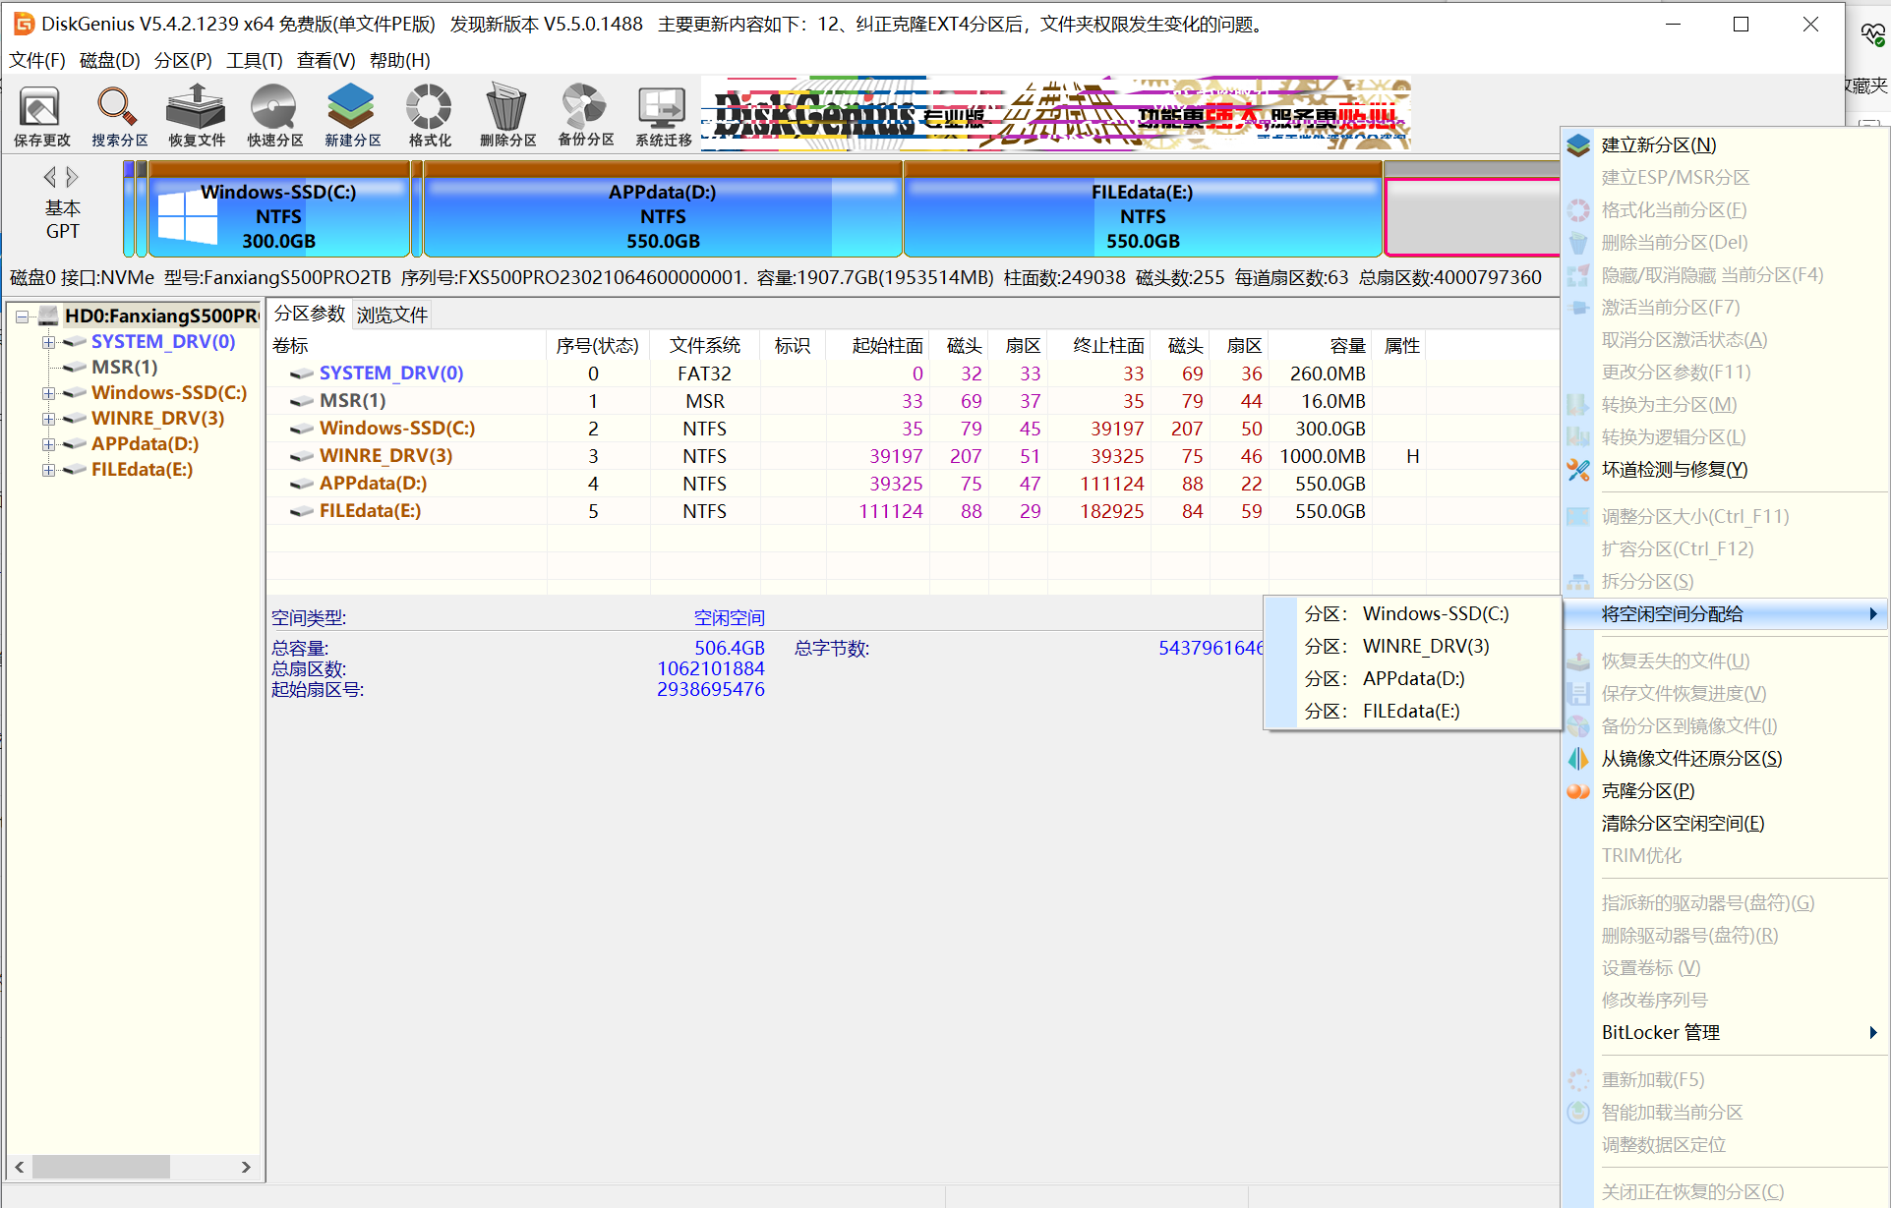Screen dimensions: 1891x1208
Task: Select WINRE_DRV(3) in the disk tree
Action: pos(157,419)
